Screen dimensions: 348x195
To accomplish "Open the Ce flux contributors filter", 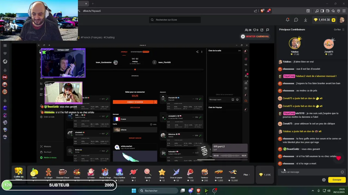I will (x=339, y=30).
